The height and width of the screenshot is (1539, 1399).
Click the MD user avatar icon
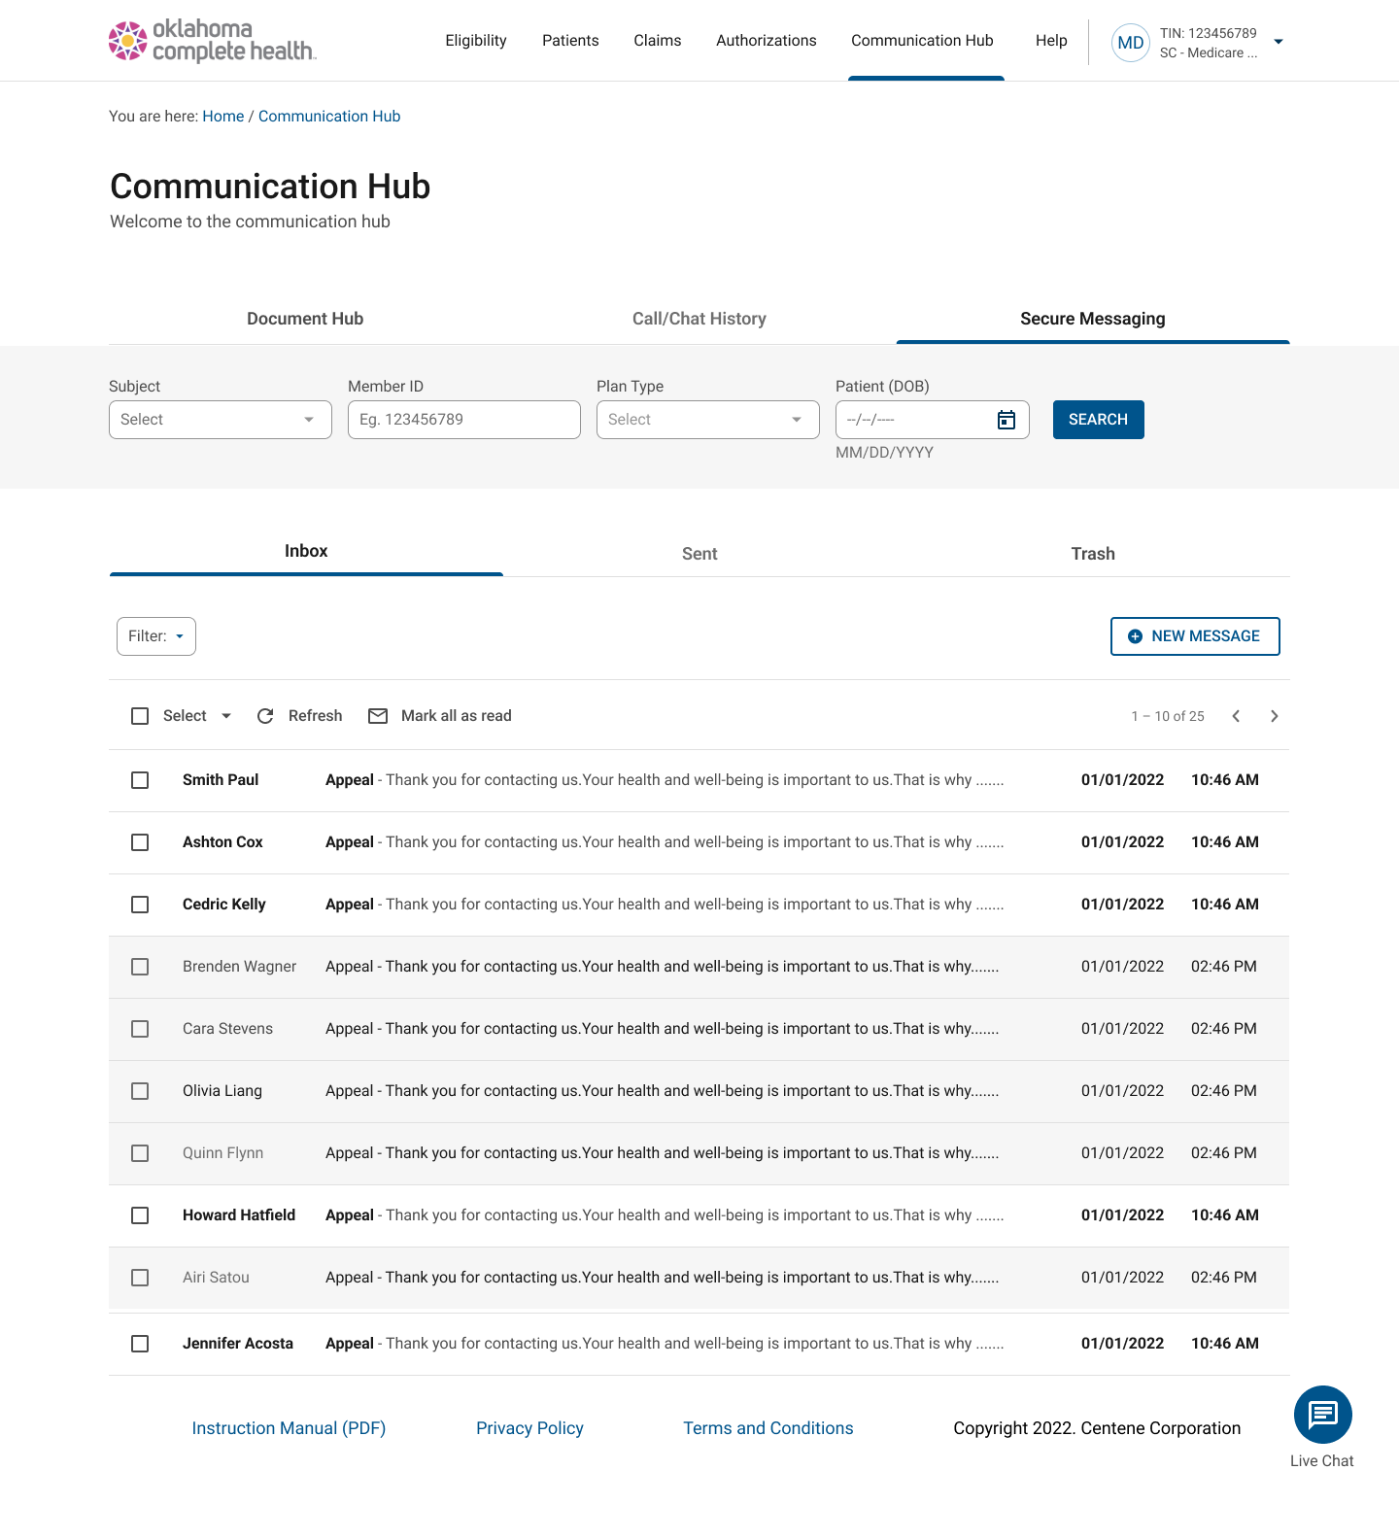click(1130, 43)
